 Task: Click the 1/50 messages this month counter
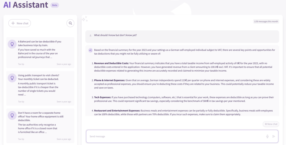point(266,22)
